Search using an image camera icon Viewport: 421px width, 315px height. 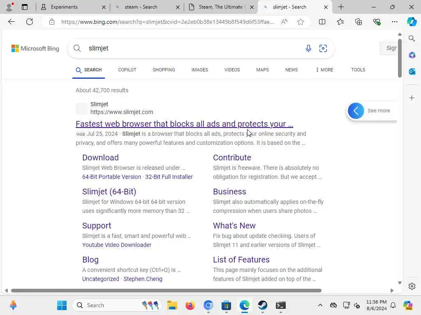click(x=323, y=48)
